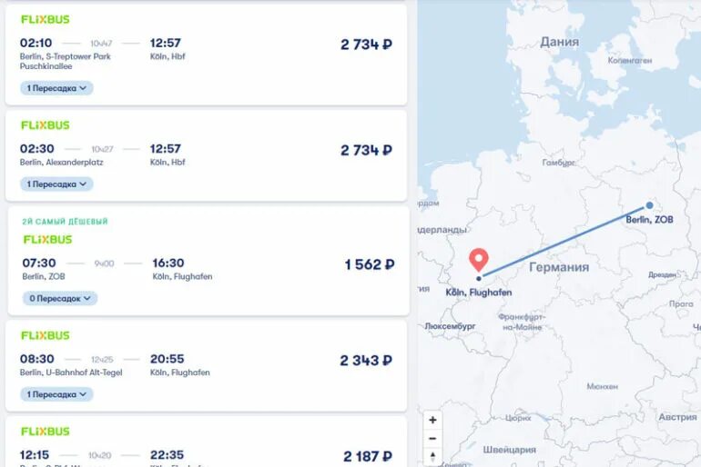Click the Германия label on the map
The width and height of the screenshot is (701, 467).
[x=559, y=267]
